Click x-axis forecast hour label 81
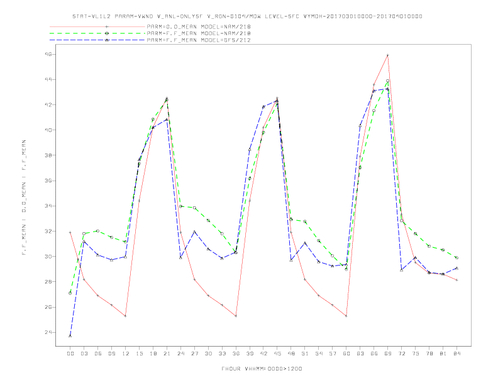 click(x=443, y=354)
